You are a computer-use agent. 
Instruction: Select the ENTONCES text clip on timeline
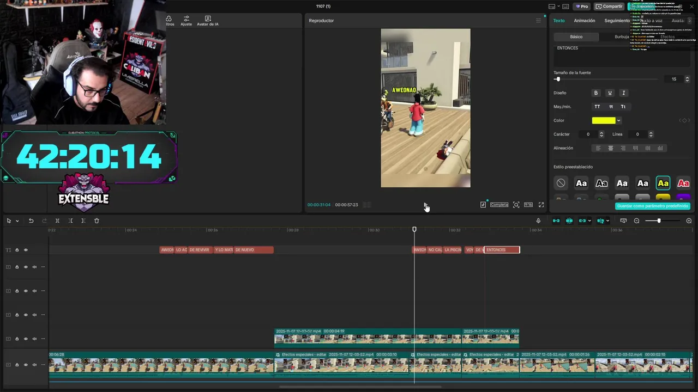[x=502, y=250]
